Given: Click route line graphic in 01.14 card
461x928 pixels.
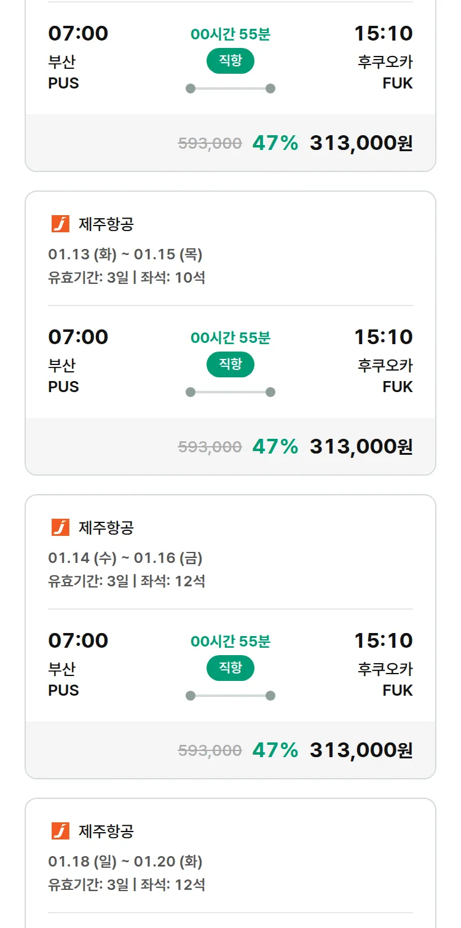Looking at the screenshot, I should point(230,696).
